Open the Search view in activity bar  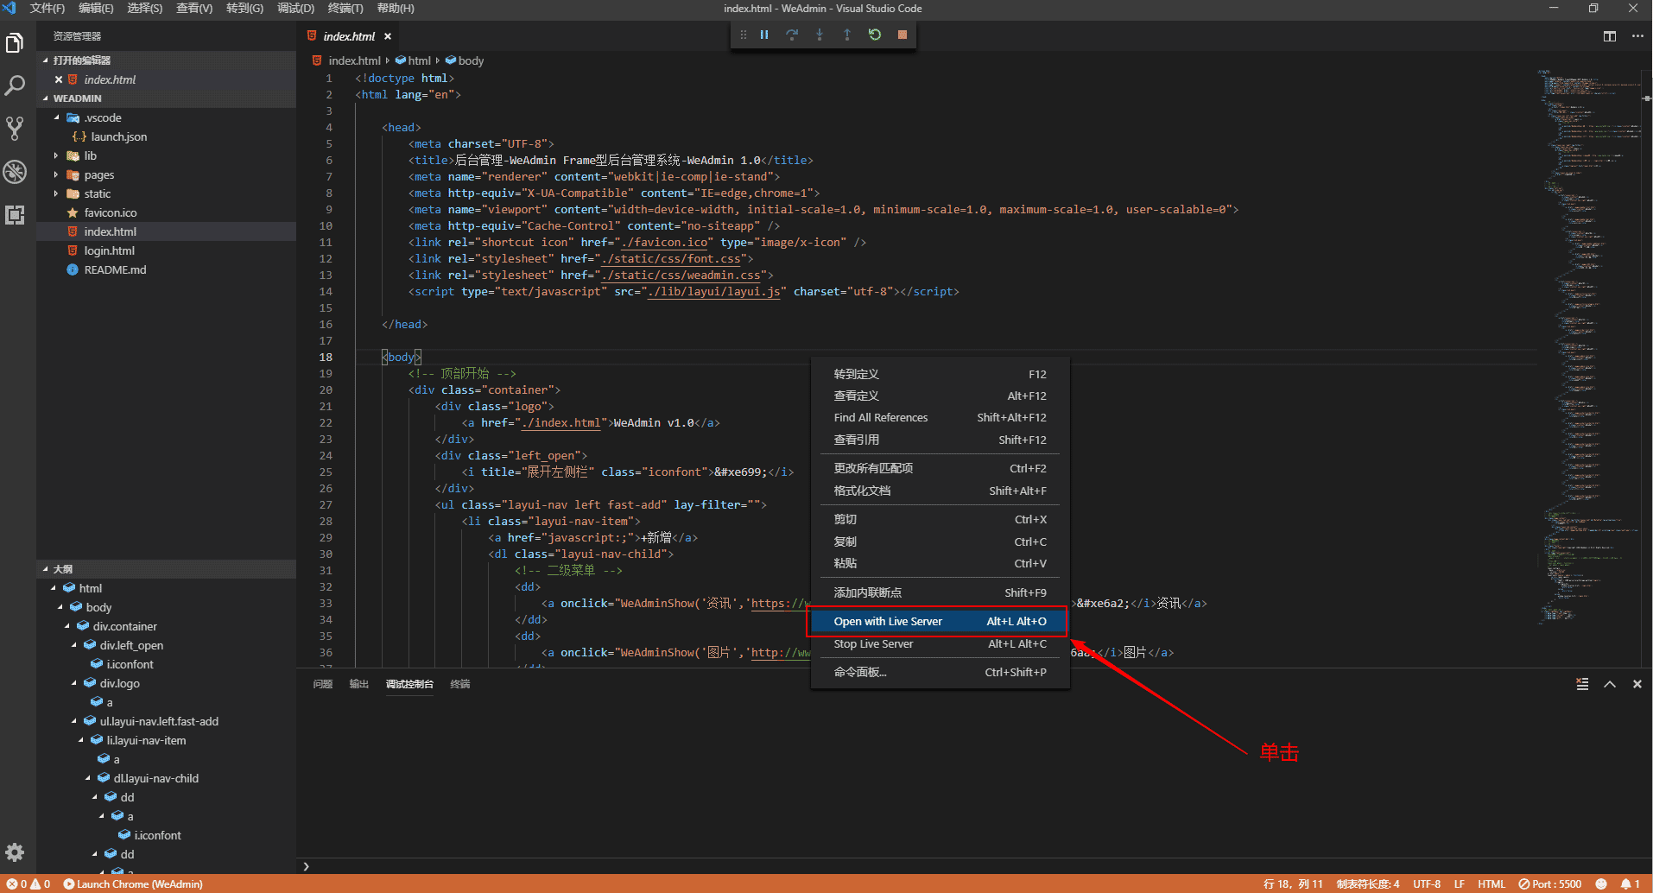15,85
